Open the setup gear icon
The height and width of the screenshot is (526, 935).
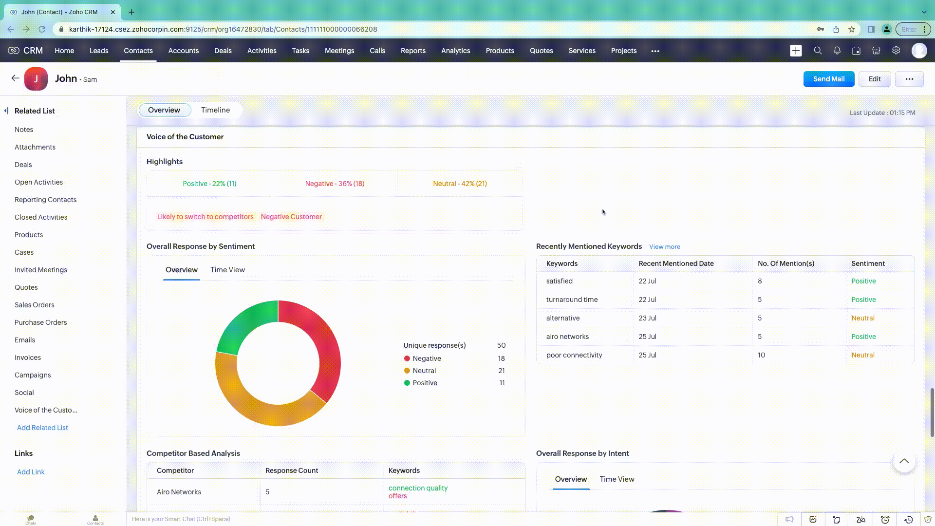[x=896, y=51]
